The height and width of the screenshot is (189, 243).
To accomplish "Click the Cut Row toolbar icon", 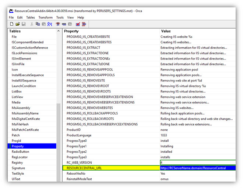I will tap(58, 24).
